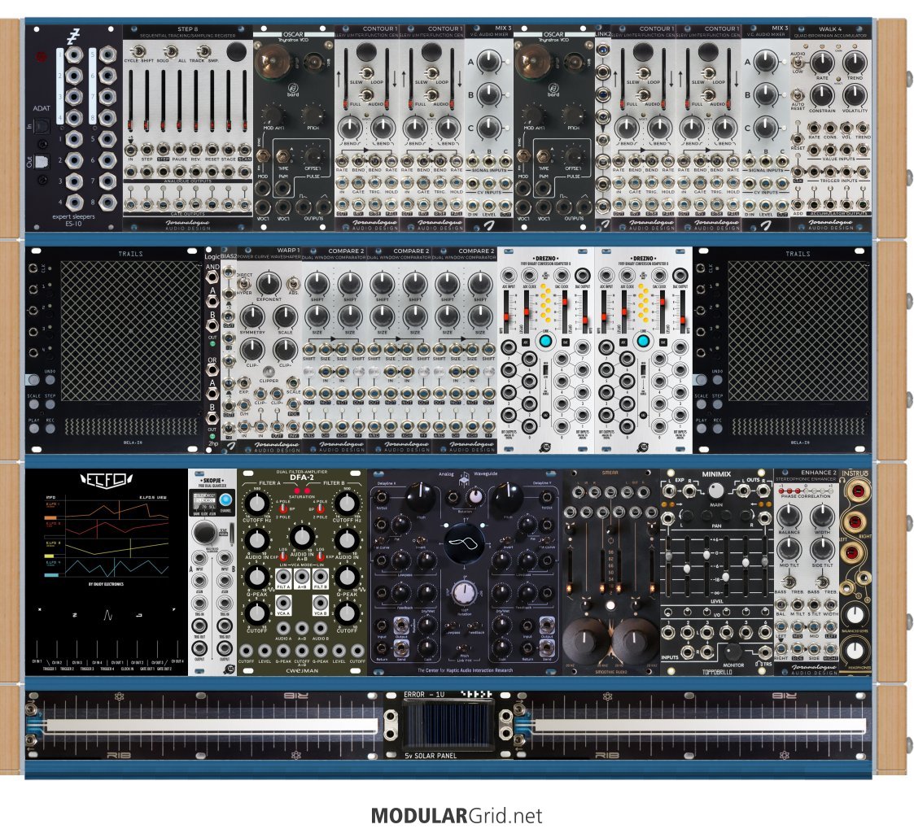Turn the Skopje large encoder knob

[x=204, y=532]
